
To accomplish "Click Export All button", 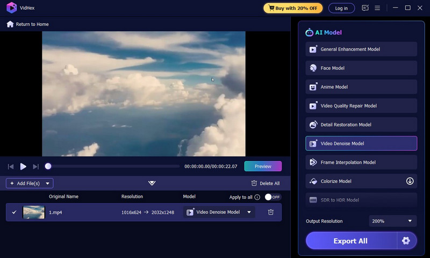I will 351,241.
